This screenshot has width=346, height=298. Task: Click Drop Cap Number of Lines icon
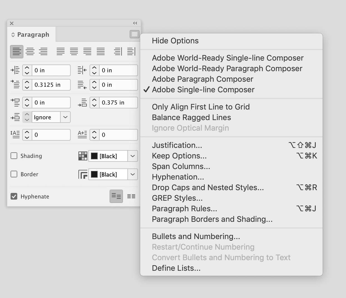(15, 135)
